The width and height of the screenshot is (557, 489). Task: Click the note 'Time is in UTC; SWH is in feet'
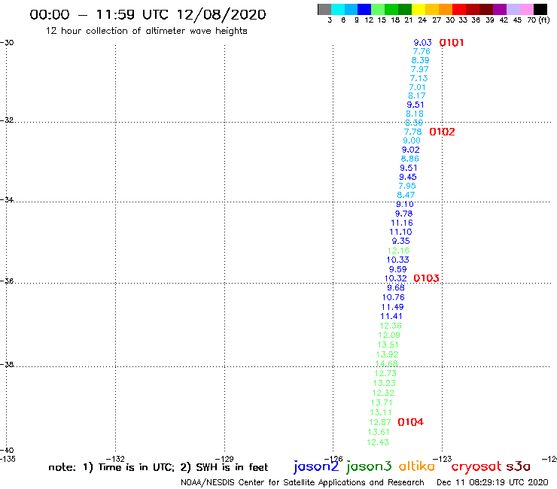pyautogui.click(x=158, y=467)
